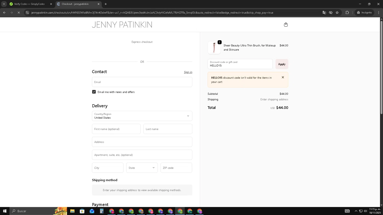Viewport: 383px width, 215px height.
Task: Go back to the previous page
Action: 4,12
